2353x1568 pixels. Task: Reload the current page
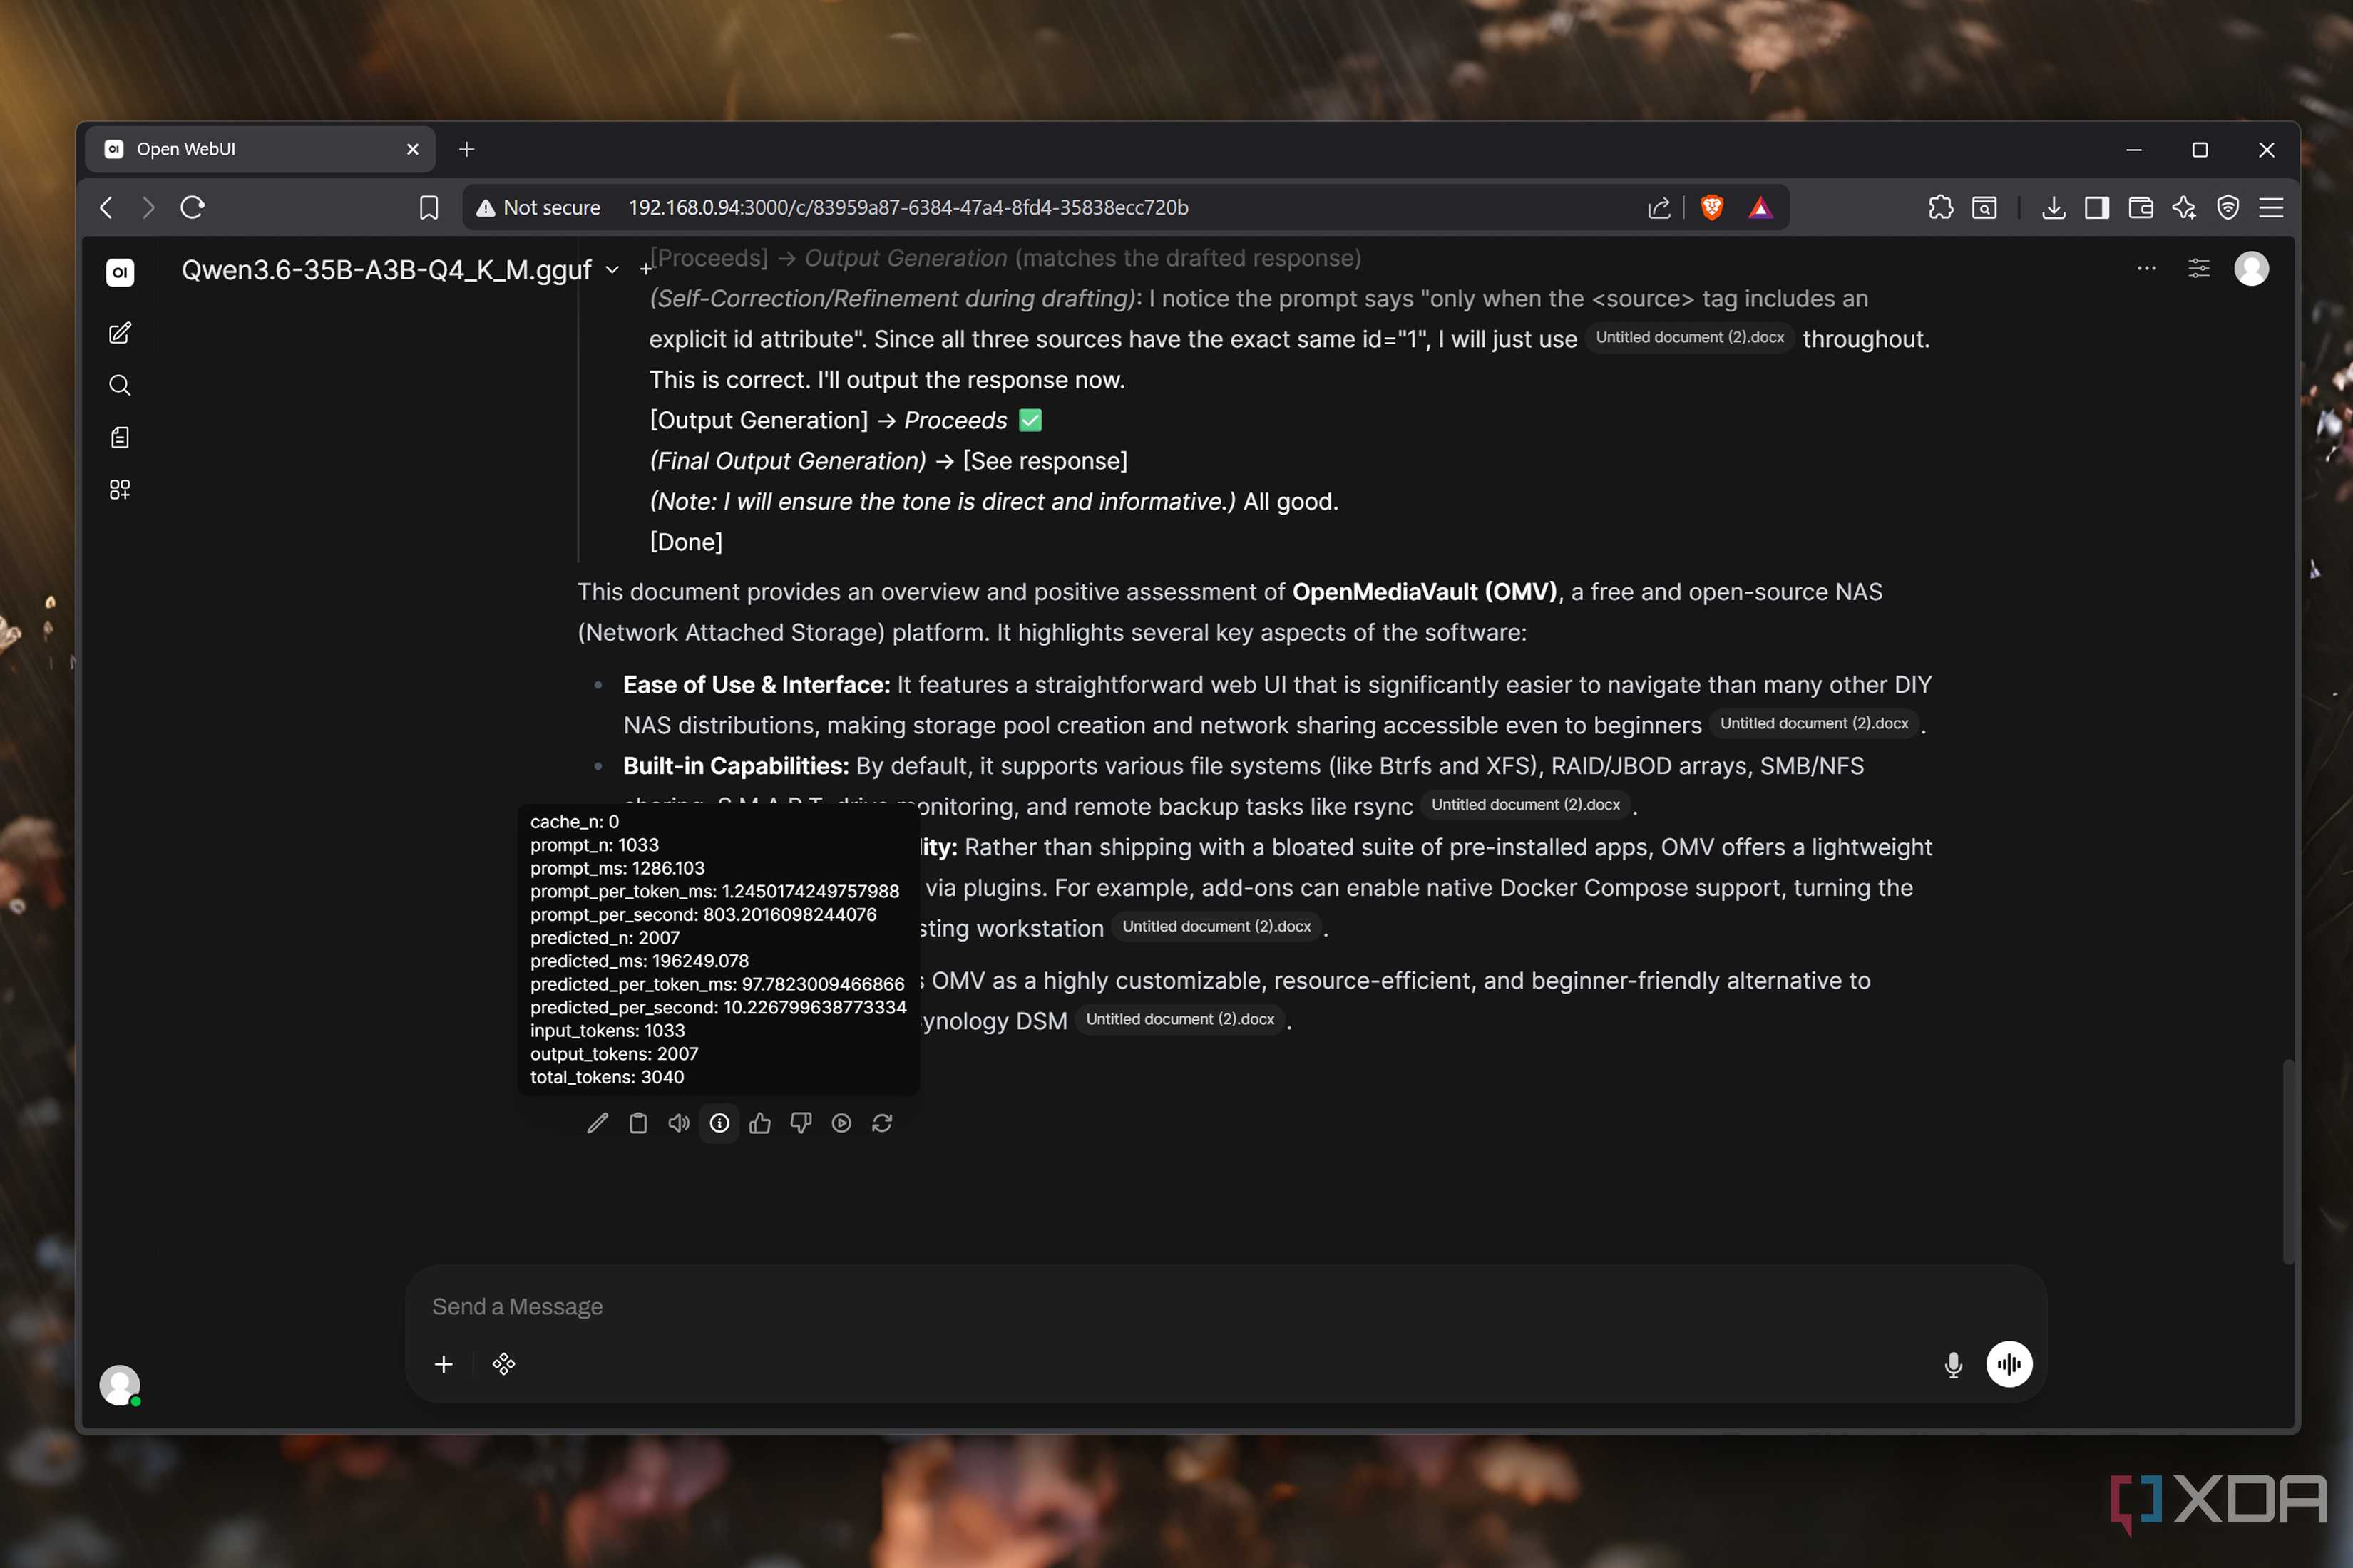pyautogui.click(x=193, y=207)
